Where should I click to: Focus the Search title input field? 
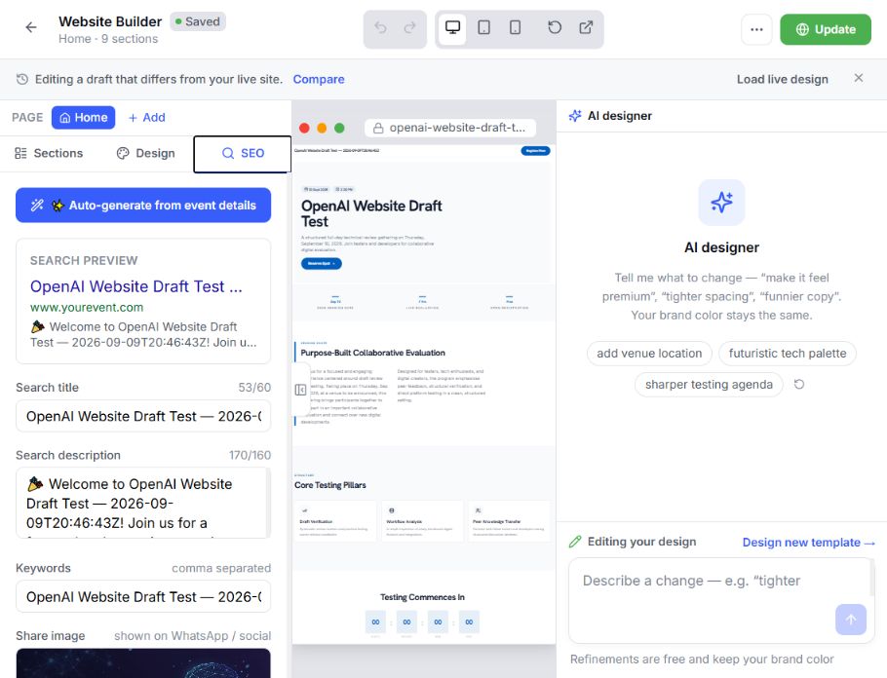(x=143, y=416)
